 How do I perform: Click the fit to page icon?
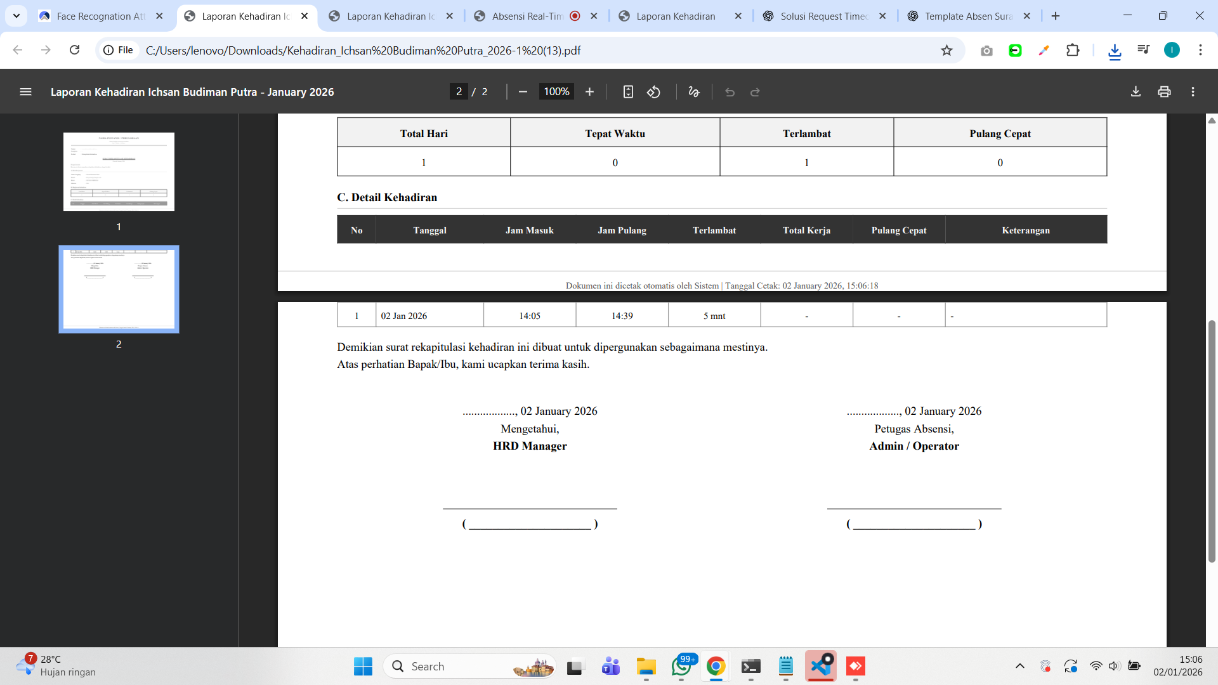tap(628, 92)
